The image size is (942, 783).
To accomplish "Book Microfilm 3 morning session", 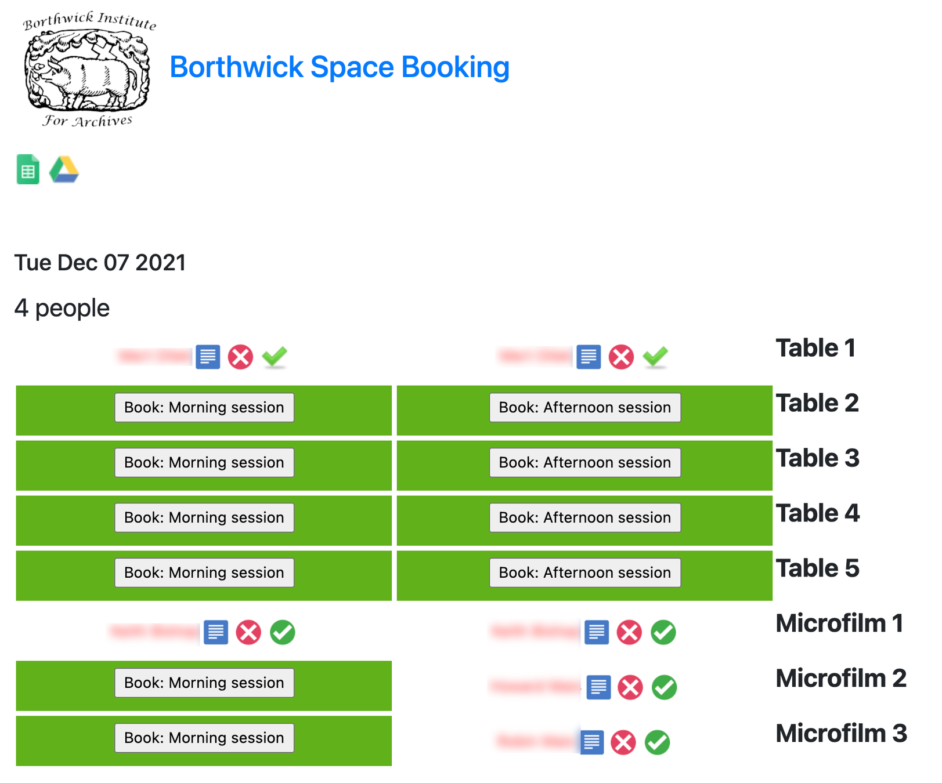I will click(204, 738).
